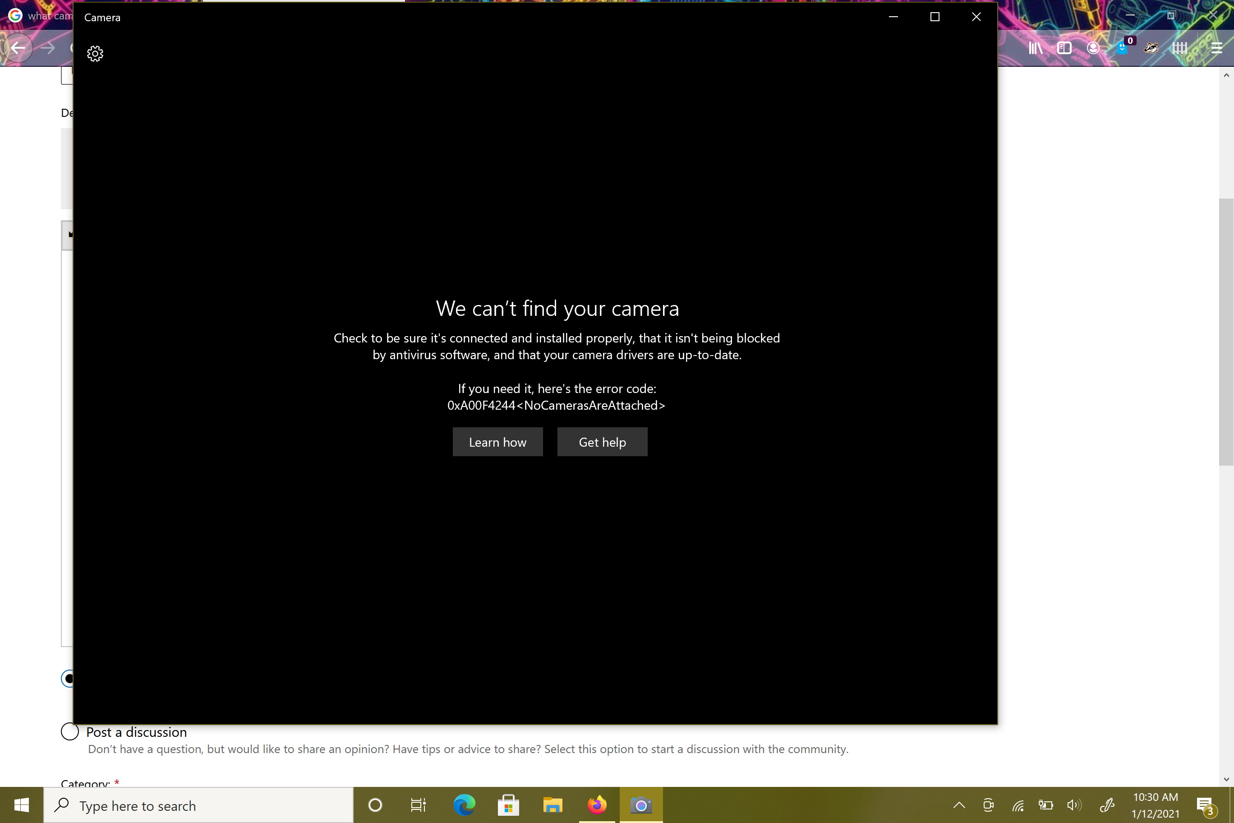Toggle Firefox sidebar view icon
Screen dimensions: 1234x823
point(1064,48)
